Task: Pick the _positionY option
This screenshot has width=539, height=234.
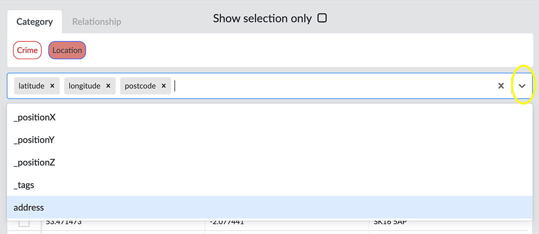Action: coord(34,140)
